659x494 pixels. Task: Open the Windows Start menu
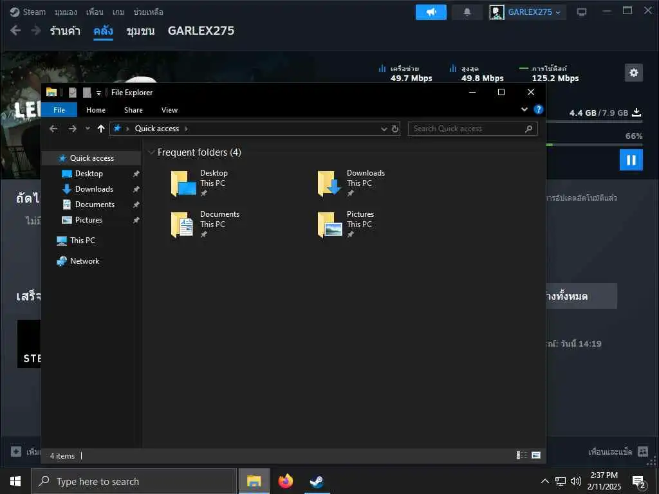[15, 481]
